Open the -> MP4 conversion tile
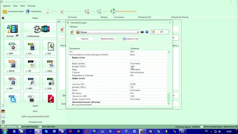Image resolution: width=238 pixels, height=134 pixels. (12, 48)
